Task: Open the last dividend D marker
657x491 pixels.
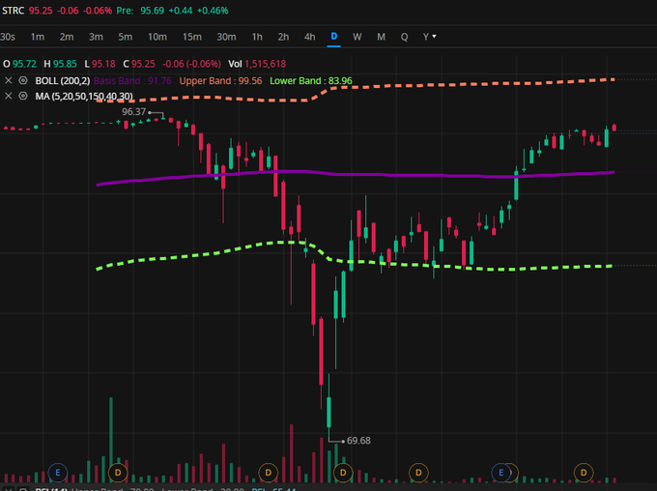Action: pyautogui.click(x=584, y=473)
